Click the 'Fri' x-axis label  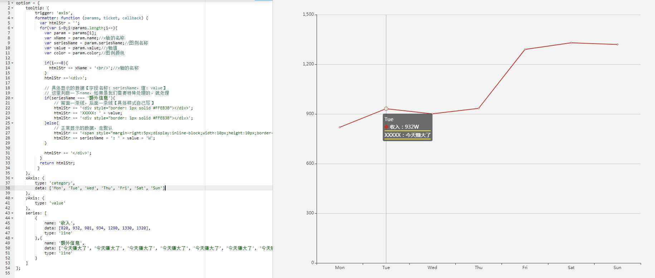coord(525,268)
